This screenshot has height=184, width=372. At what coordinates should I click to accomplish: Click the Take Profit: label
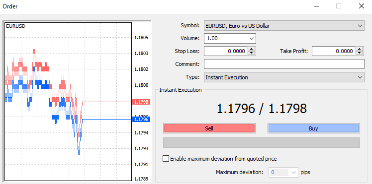(x=294, y=51)
